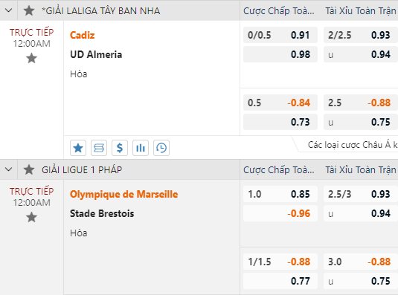Image resolution: width=398 pixels, height=295 pixels.
Task: Select Cadiz handicap 0/0.5 odds 0.91
Action: pyautogui.click(x=280, y=35)
